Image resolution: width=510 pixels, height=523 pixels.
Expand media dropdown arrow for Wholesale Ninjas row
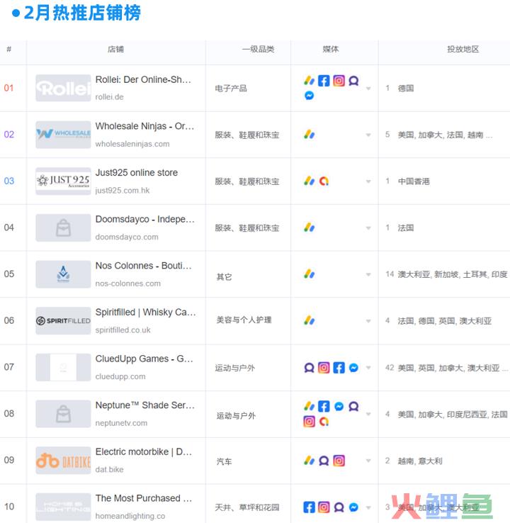(368, 135)
